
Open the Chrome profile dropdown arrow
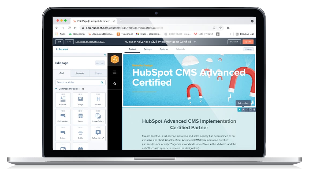point(252,21)
